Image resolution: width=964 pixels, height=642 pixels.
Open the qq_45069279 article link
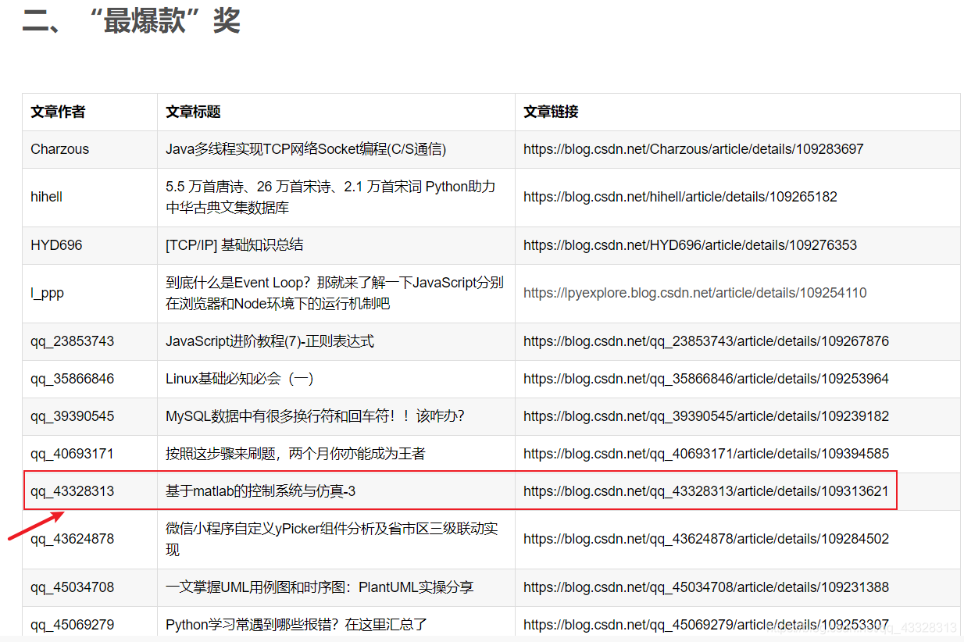tap(706, 625)
